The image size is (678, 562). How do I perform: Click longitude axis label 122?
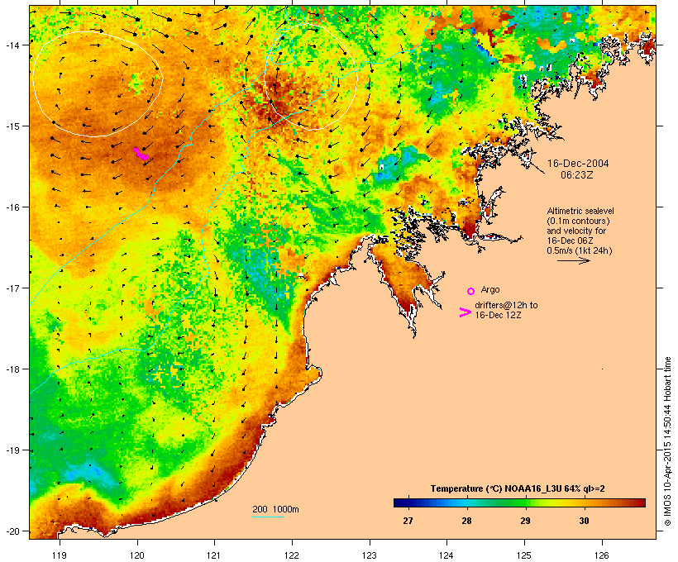click(x=292, y=555)
